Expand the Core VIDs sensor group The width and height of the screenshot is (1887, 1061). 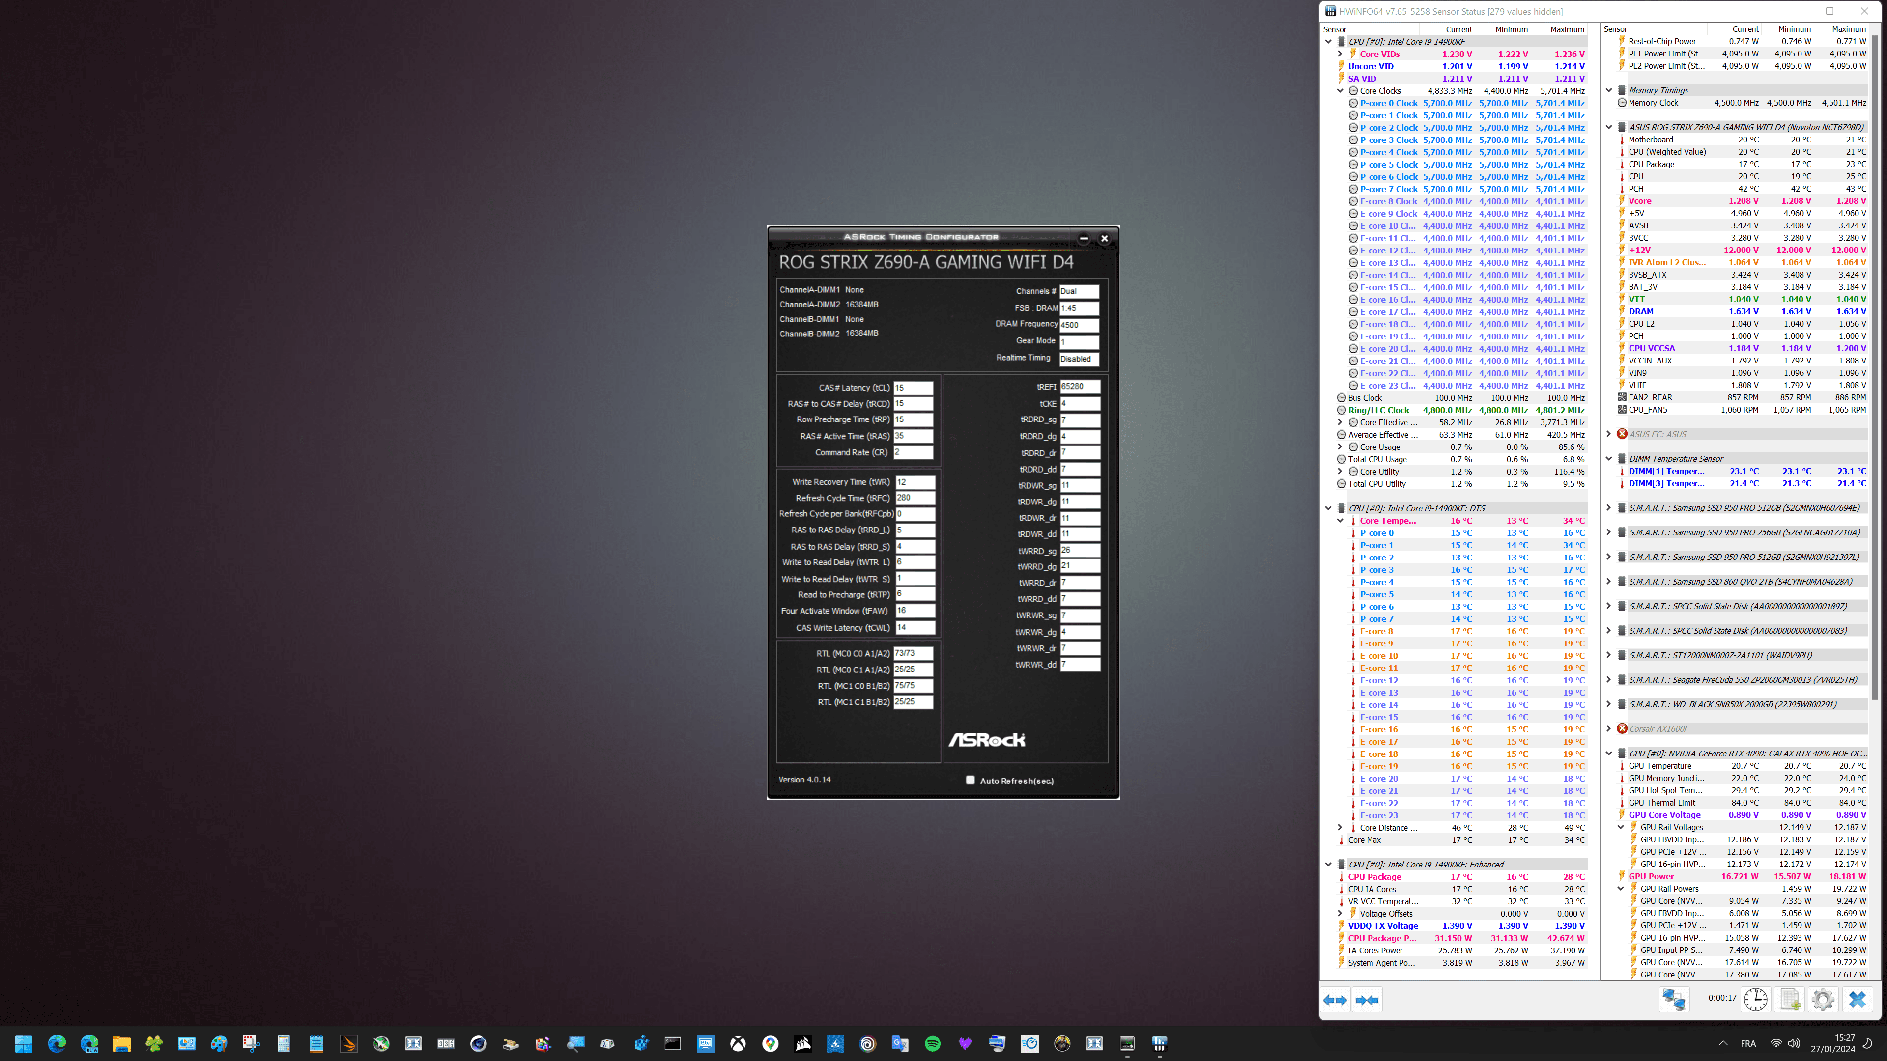1340,54
